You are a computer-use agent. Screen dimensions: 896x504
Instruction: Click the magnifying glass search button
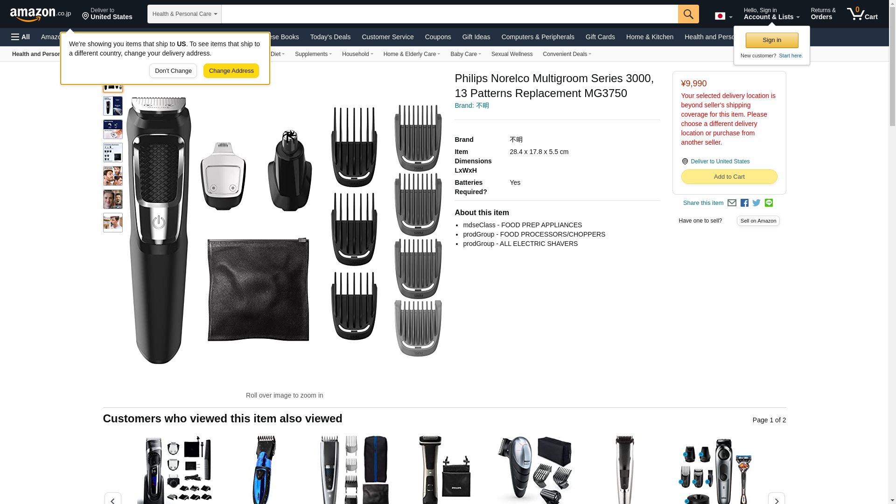tap(688, 14)
